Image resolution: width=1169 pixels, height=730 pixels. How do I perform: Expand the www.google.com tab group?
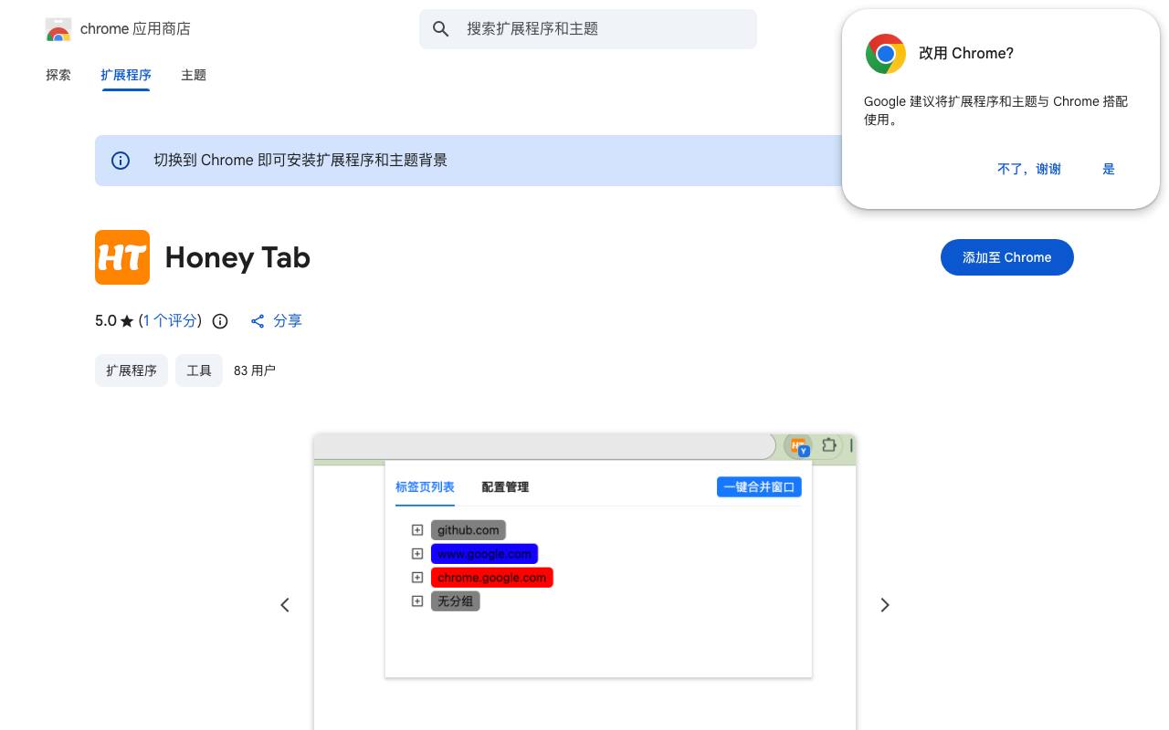417,554
